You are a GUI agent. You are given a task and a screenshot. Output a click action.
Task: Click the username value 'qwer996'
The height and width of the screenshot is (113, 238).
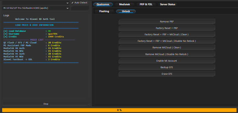pyautogui.click(x=53, y=34)
